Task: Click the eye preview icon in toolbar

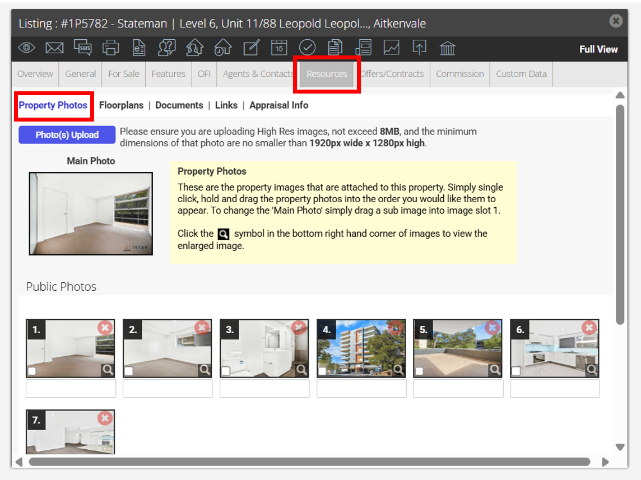Action: pyautogui.click(x=26, y=48)
